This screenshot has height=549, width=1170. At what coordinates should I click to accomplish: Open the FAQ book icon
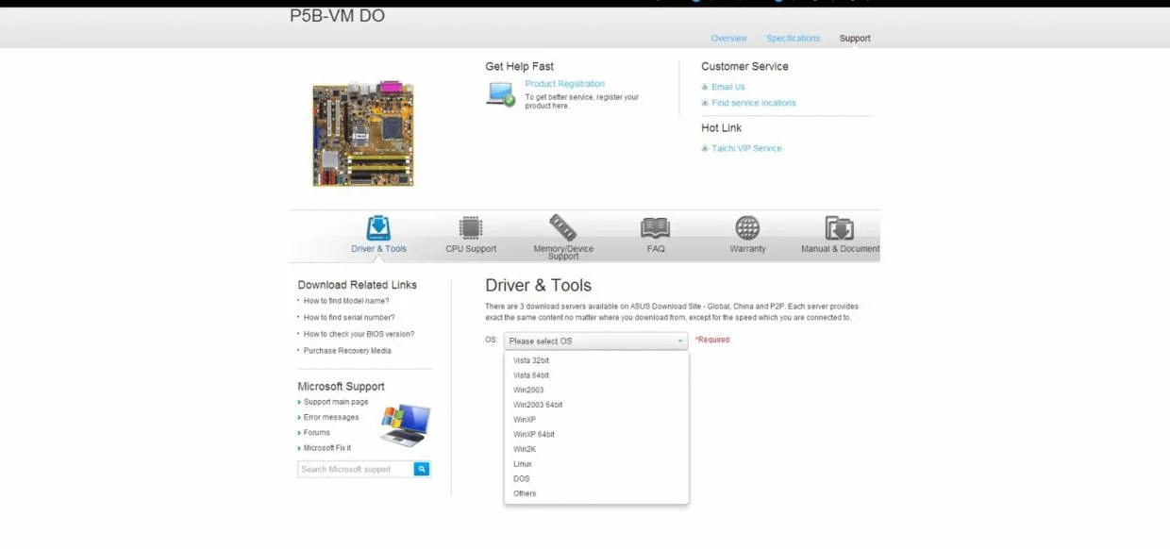point(655,228)
